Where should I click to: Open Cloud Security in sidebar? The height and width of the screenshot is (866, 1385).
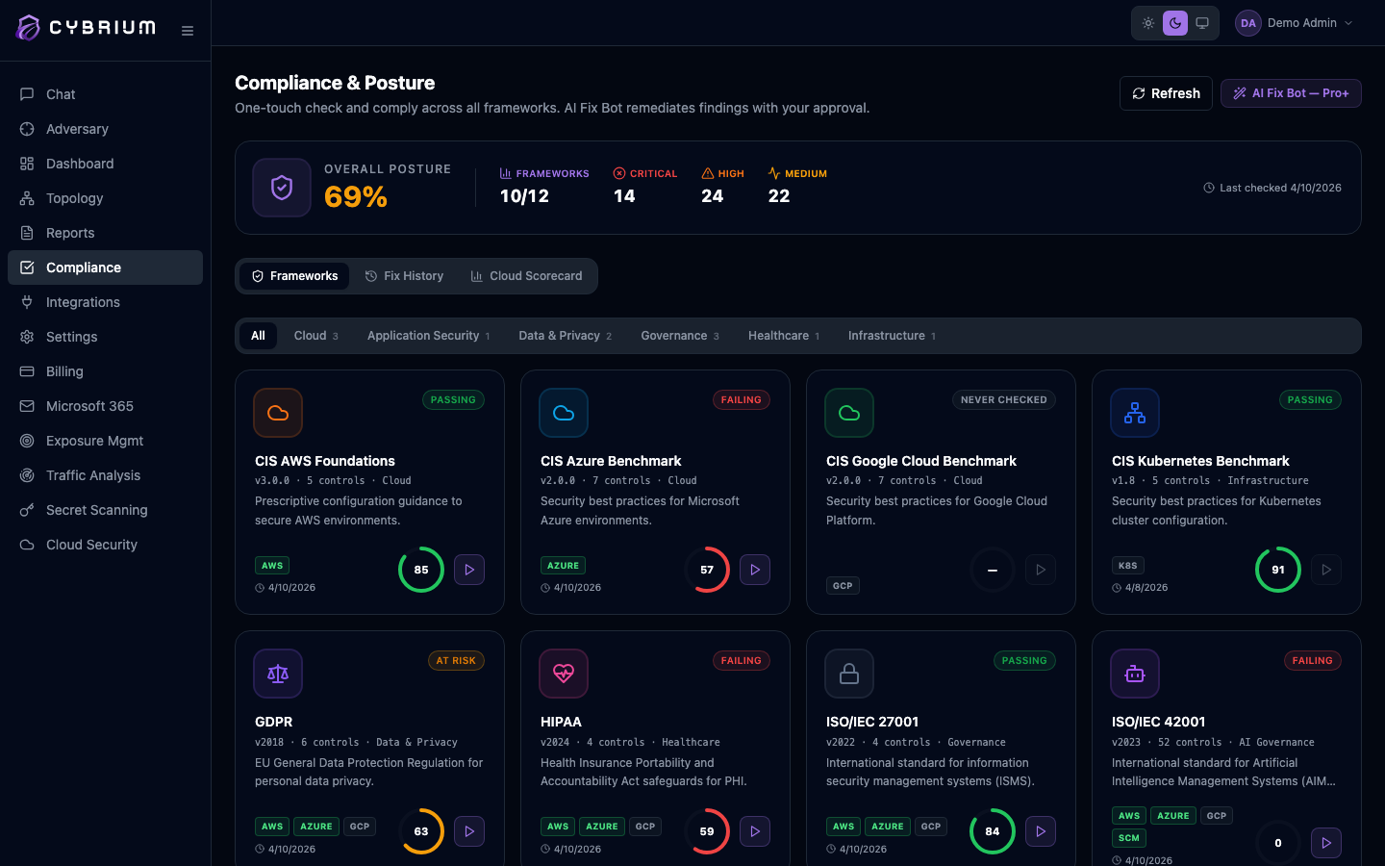(105, 545)
